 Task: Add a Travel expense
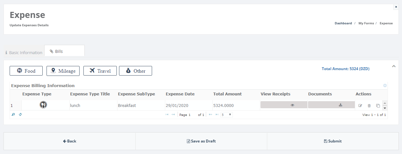tap(100, 71)
